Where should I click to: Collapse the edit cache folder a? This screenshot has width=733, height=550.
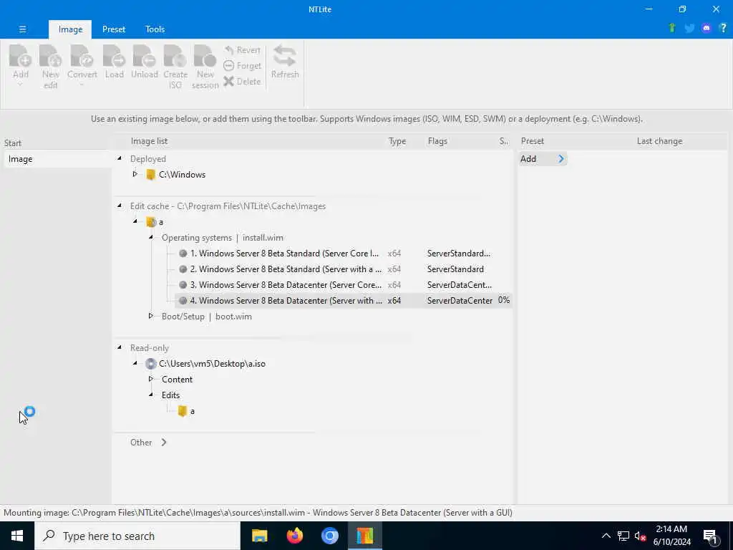tap(135, 221)
